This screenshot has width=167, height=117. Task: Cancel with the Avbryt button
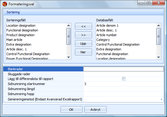95,109
